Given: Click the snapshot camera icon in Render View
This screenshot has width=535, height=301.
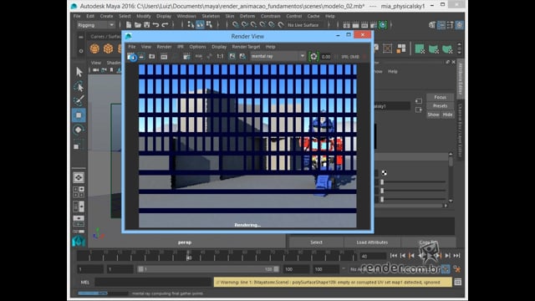Looking at the screenshot, I should 152,56.
